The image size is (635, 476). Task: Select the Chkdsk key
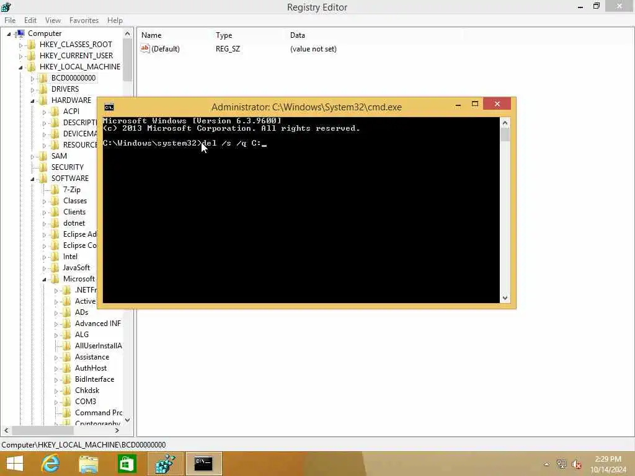[x=87, y=390]
